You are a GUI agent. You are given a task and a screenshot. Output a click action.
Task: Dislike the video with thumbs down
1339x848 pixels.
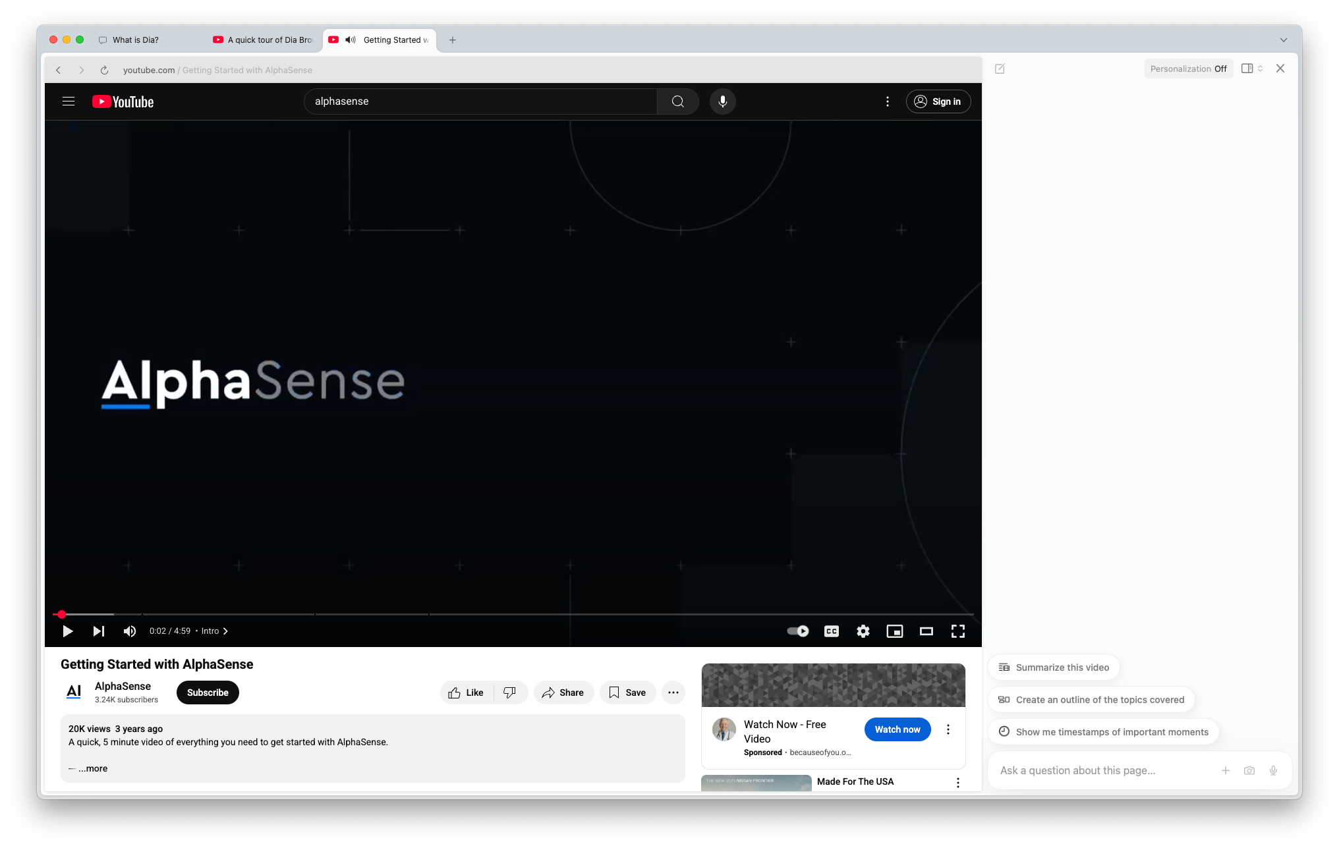click(509, 693)
